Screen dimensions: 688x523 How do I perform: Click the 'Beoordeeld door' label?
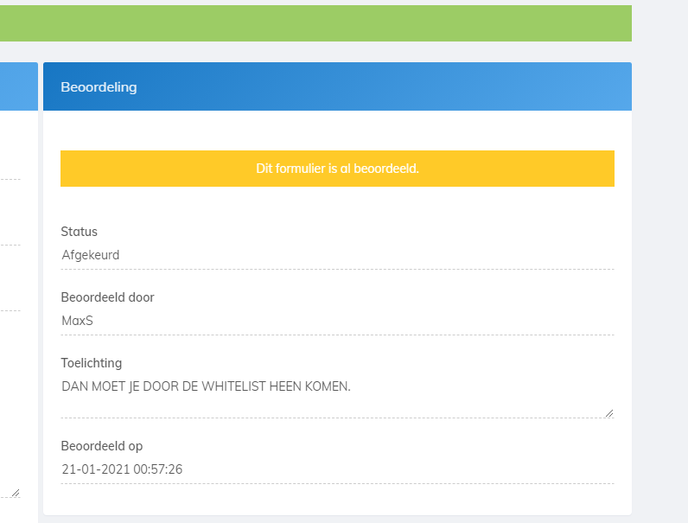point(107,297)
